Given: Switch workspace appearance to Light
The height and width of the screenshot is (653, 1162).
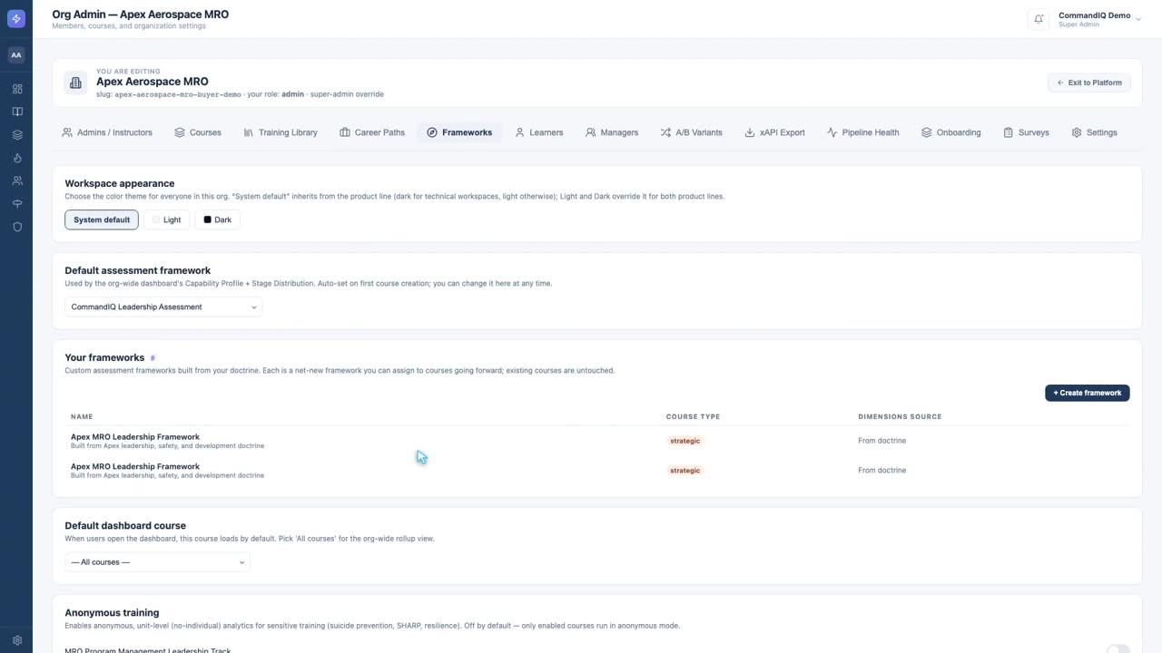Looking at the screenshot, I should coord(166,219).
